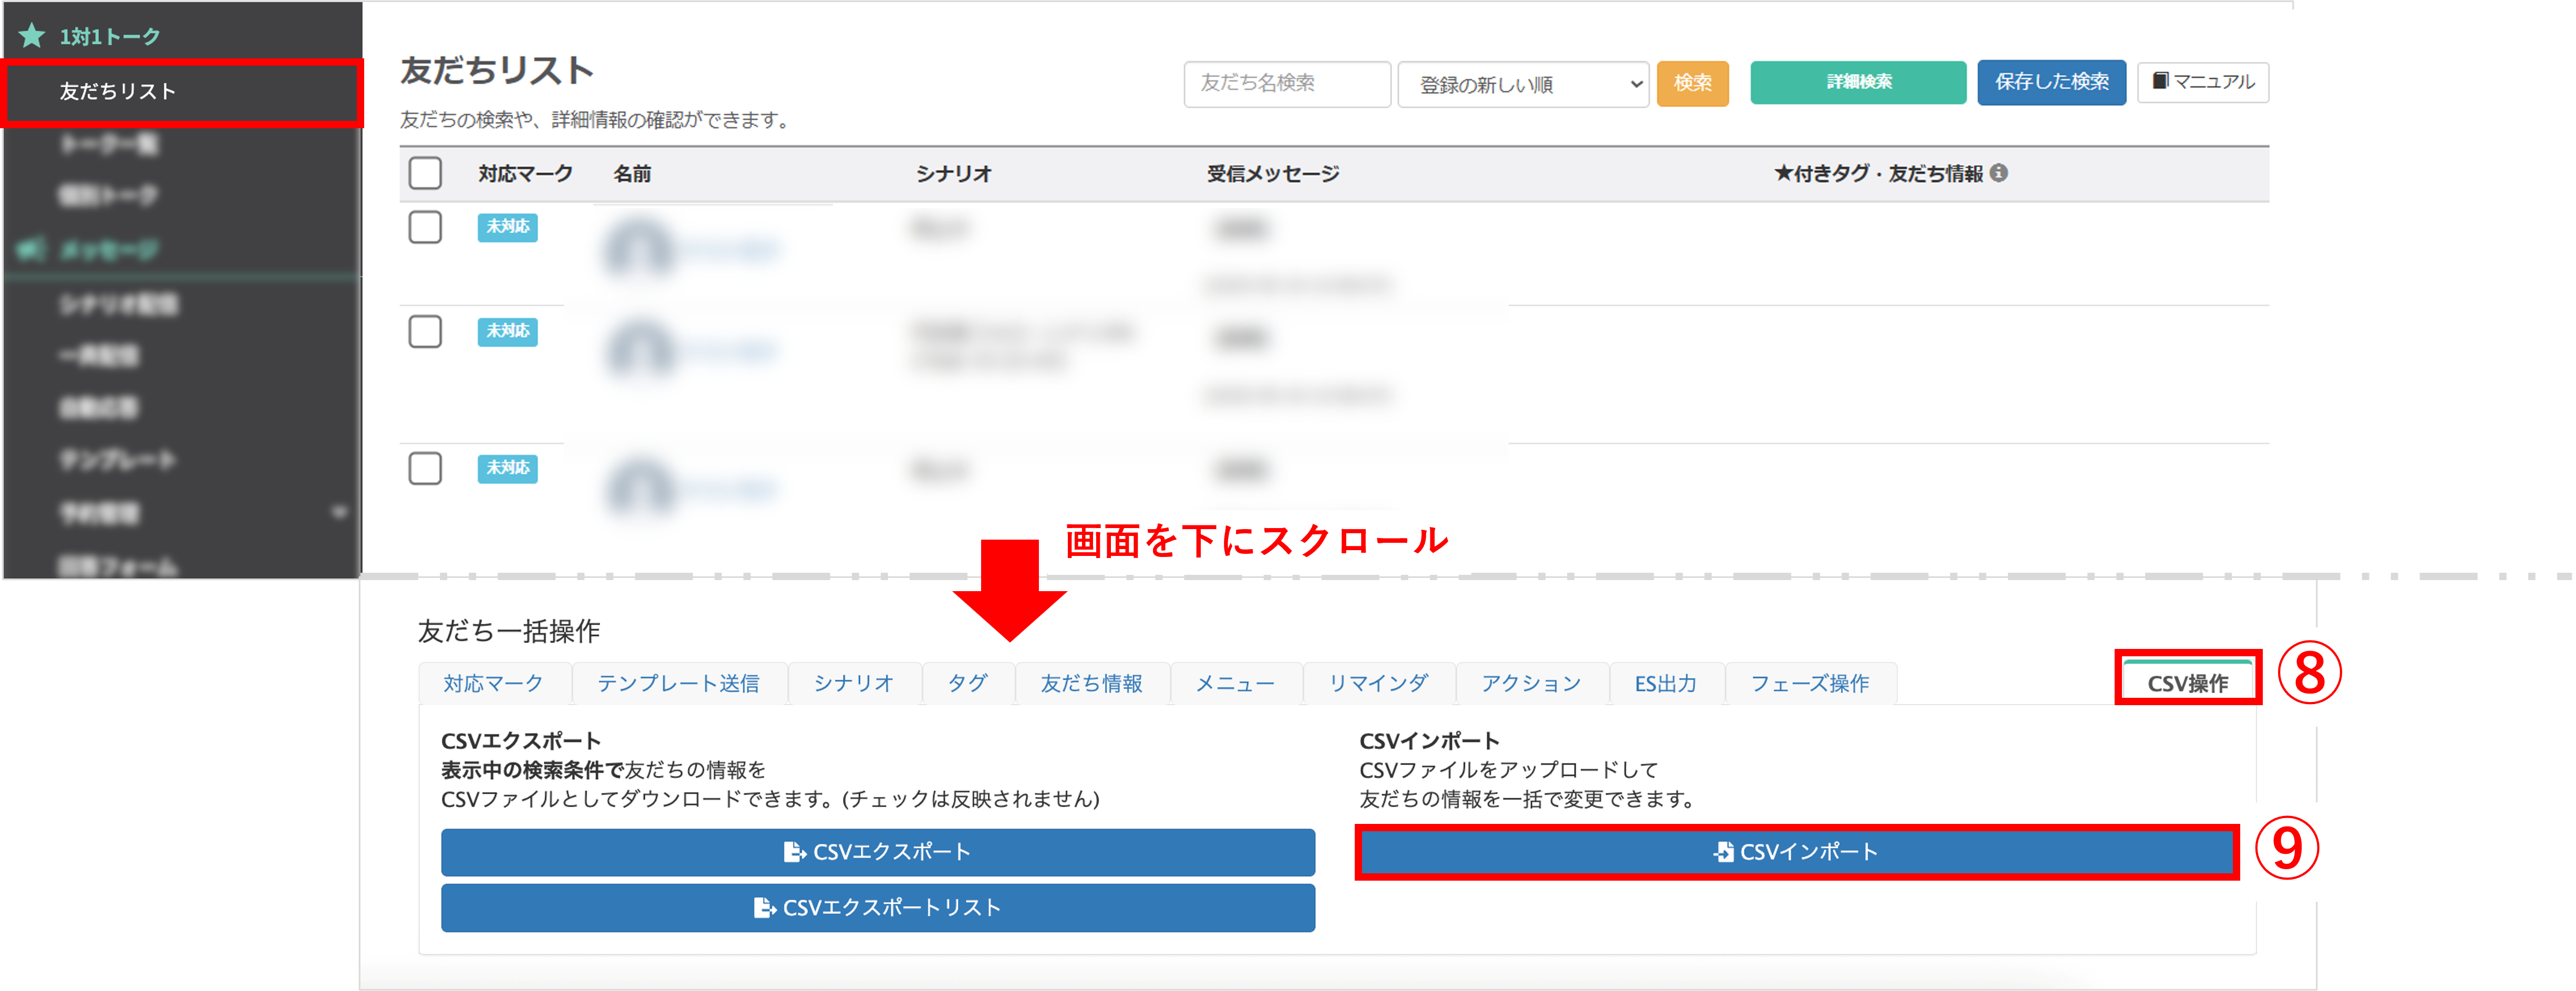Check the first friend row checkbox
Screen dimensions: 2576x991
(x=425, y=227)
